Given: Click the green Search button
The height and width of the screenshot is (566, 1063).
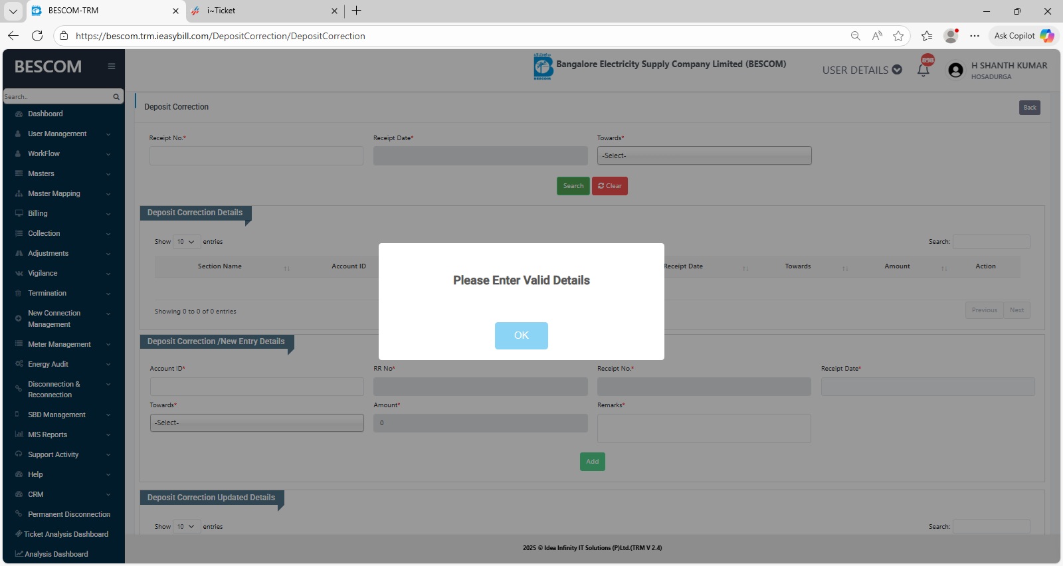Looking at the screenshot, I should tap(573, 186).
